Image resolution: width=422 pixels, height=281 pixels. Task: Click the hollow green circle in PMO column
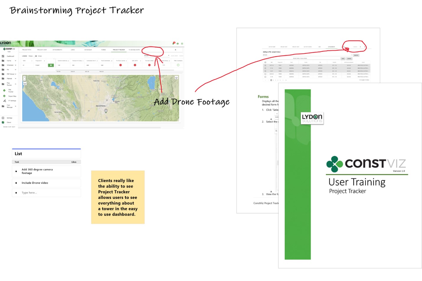[x=178, y=65]
